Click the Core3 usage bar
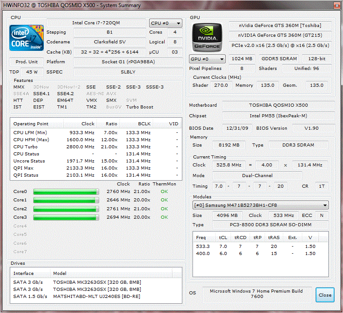The width and height of the screenshot is (343, 313). click(66, 217)
